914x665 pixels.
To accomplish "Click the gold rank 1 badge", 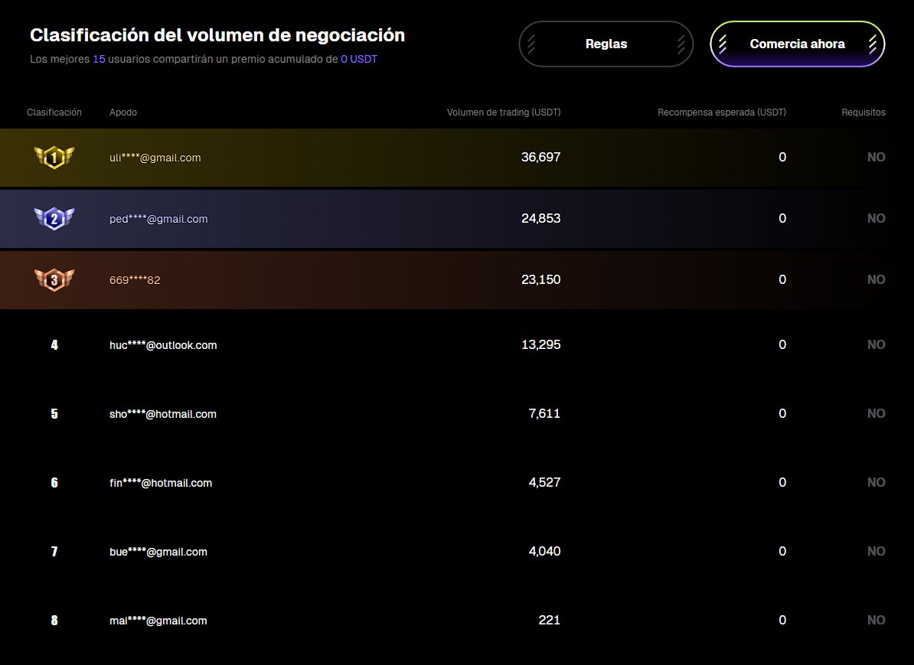I will [x=54, y=158].
